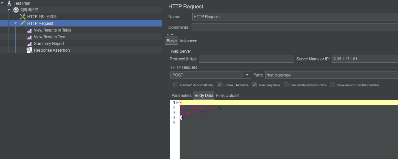This screenshot has width=398, height=159.
Task: Select HTTP 헤더 관리자 tree row
Action: (x=42, y=17)
